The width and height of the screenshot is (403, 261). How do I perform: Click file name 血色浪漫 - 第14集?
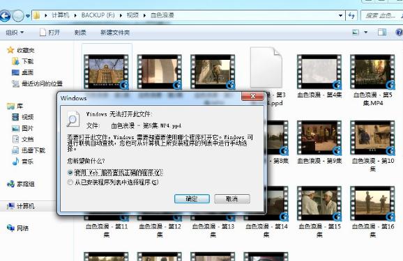[266, 230]
